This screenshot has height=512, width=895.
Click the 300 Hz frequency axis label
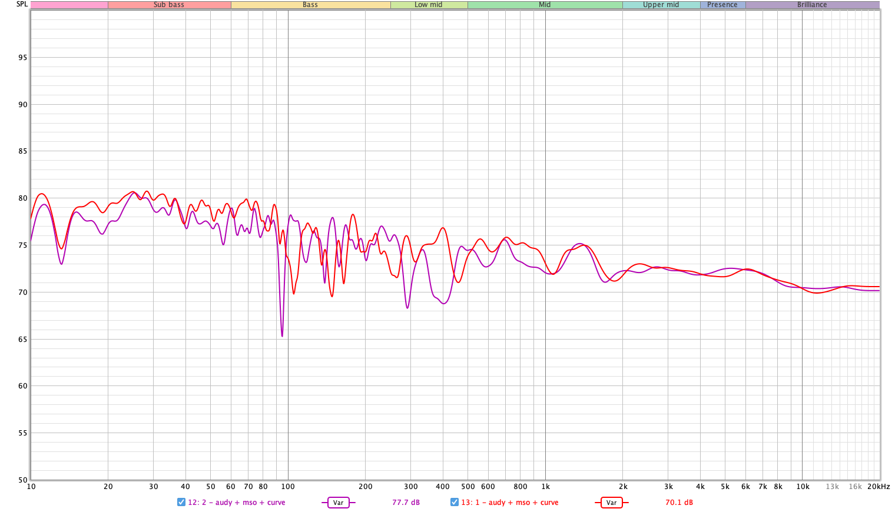click(x=411, y=487)
